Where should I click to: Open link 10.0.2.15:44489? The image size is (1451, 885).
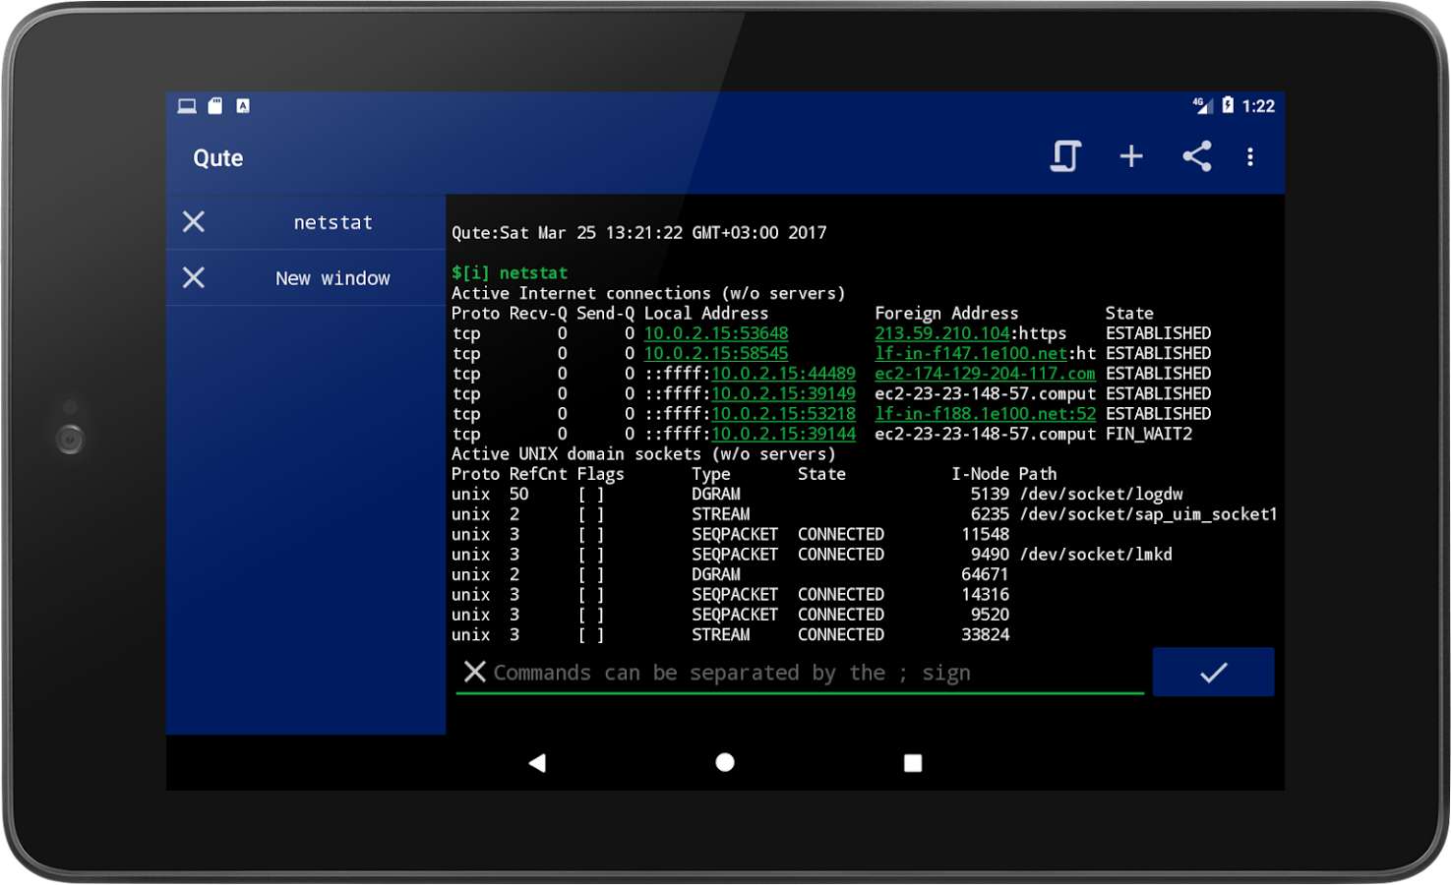tap(784, 374)
